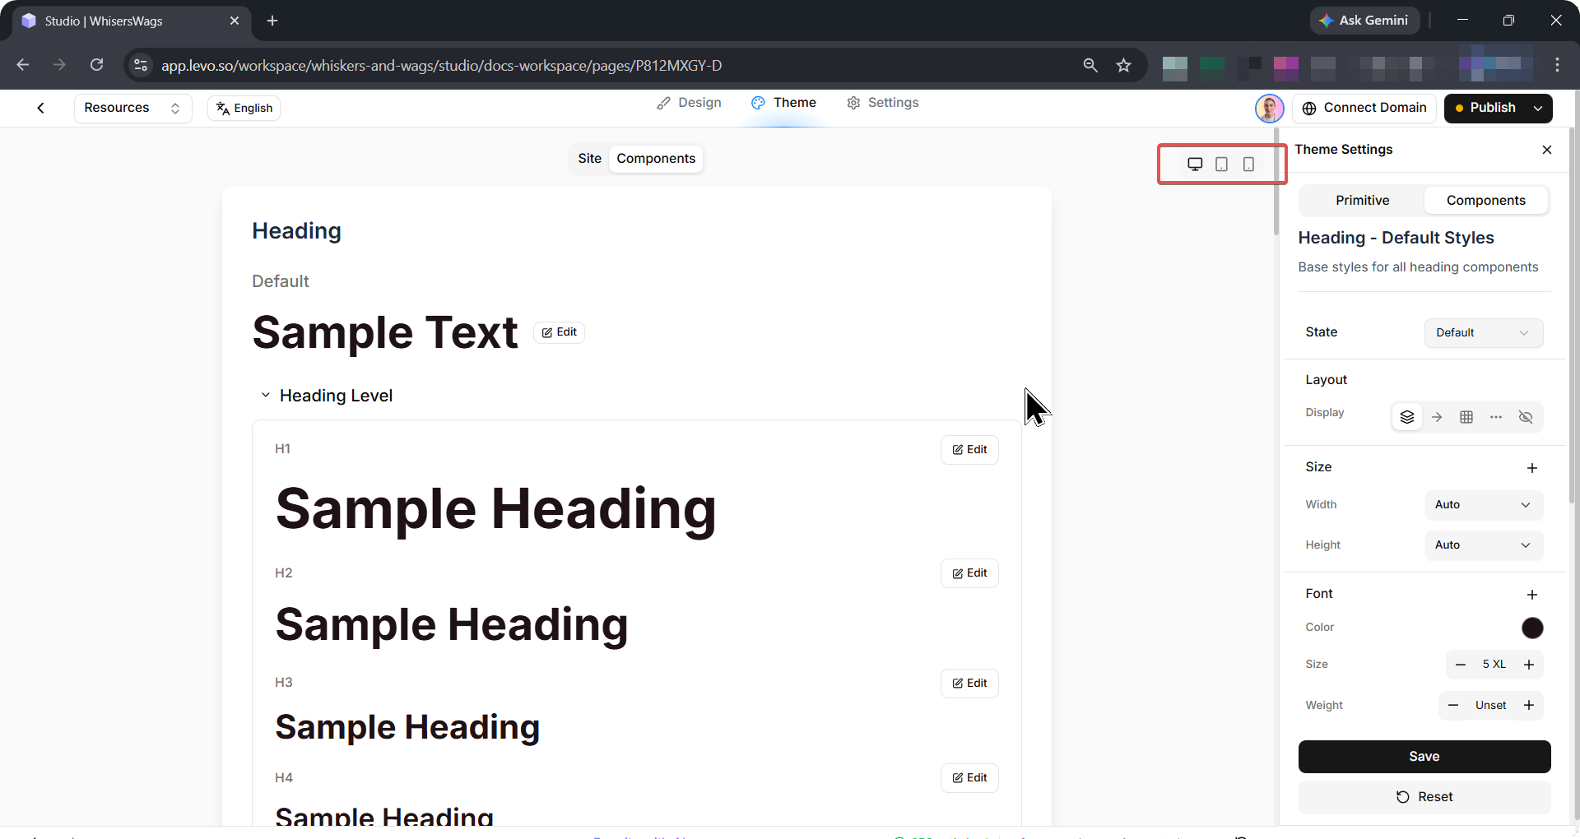Click the Save button
Screen dimensions: 1580x839
coord(1424,757)
